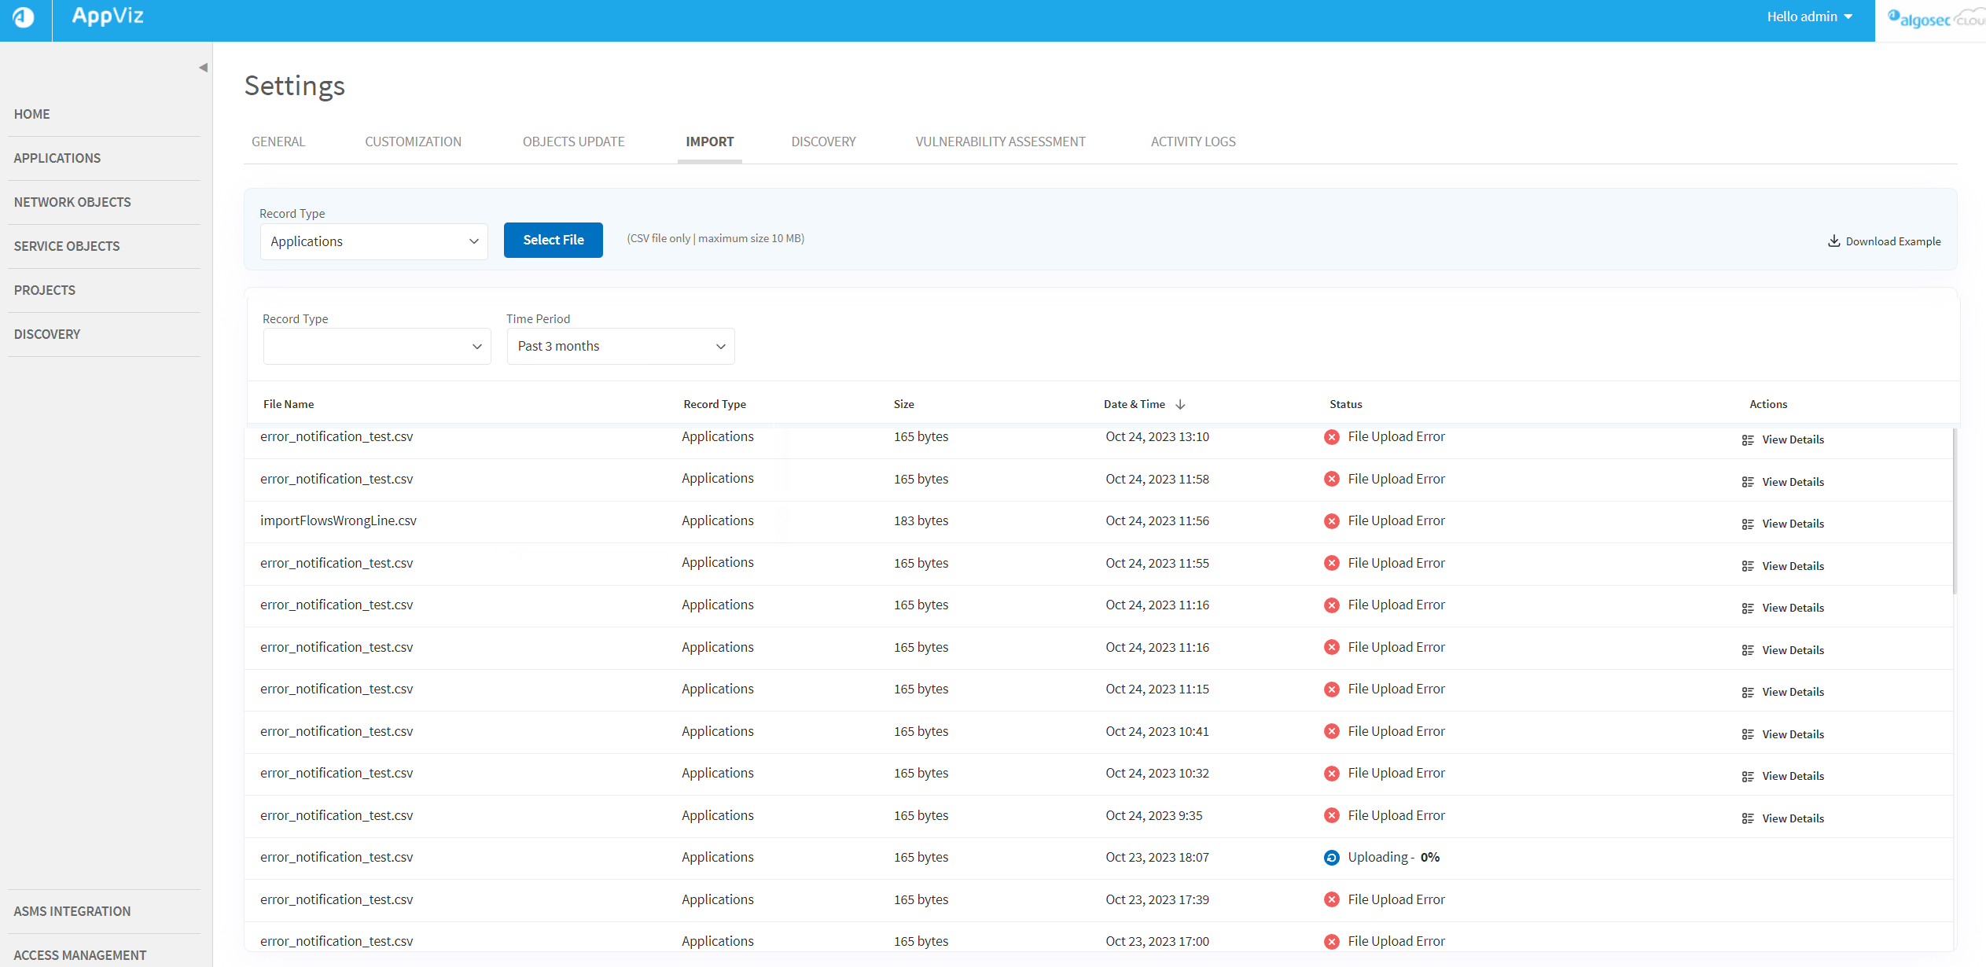Click View Details icon for Oct 24 13:10 row
Screen dimensions: 1986x967
(1748, 440)
